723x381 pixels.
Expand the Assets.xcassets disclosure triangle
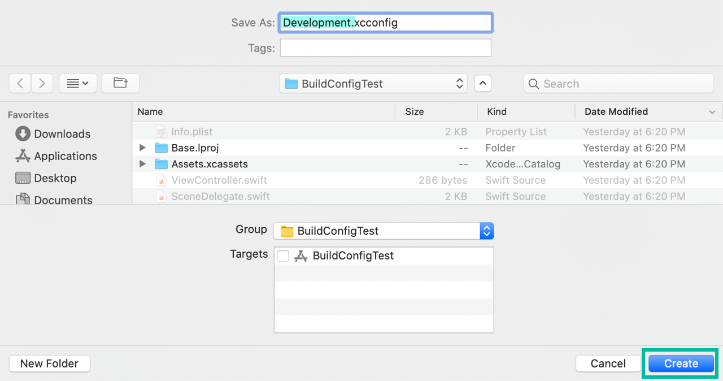pos(142,164)
